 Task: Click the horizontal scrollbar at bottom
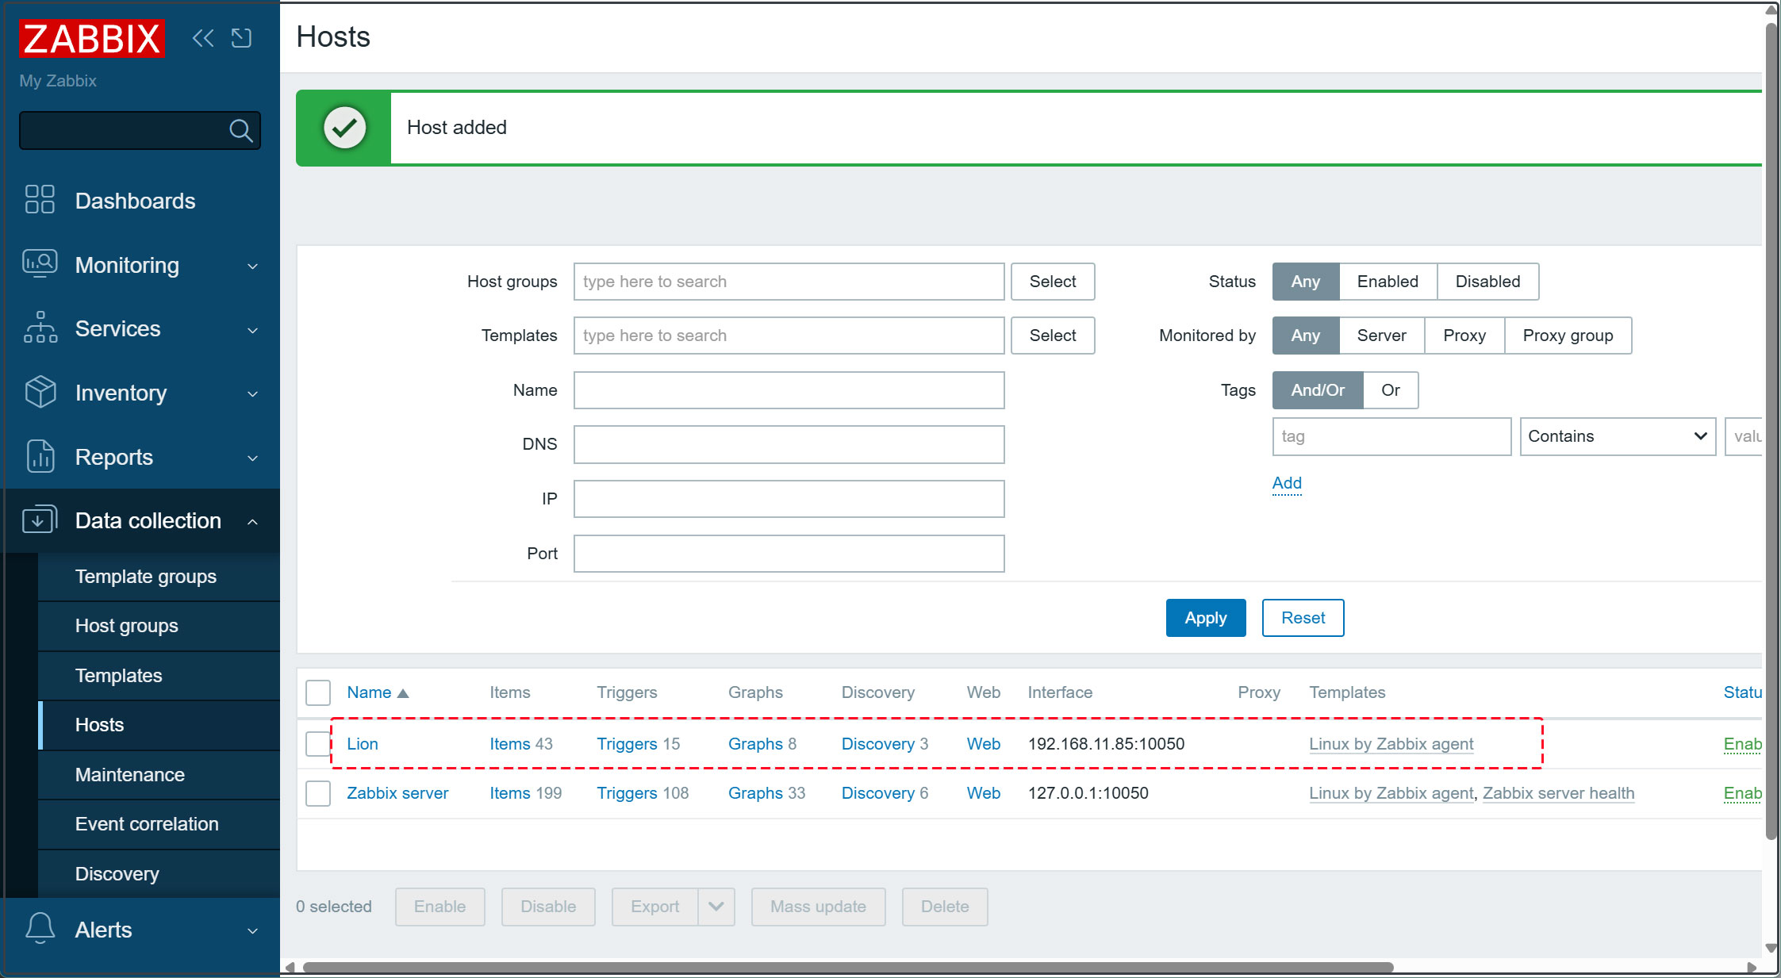(x=847, y=967)
